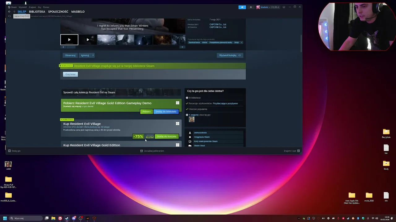The height and width of the screenshot is (222, 396).
Task: Open the Przytłaczająco pozytywne reviews link
Action: (x=225, y=104)
